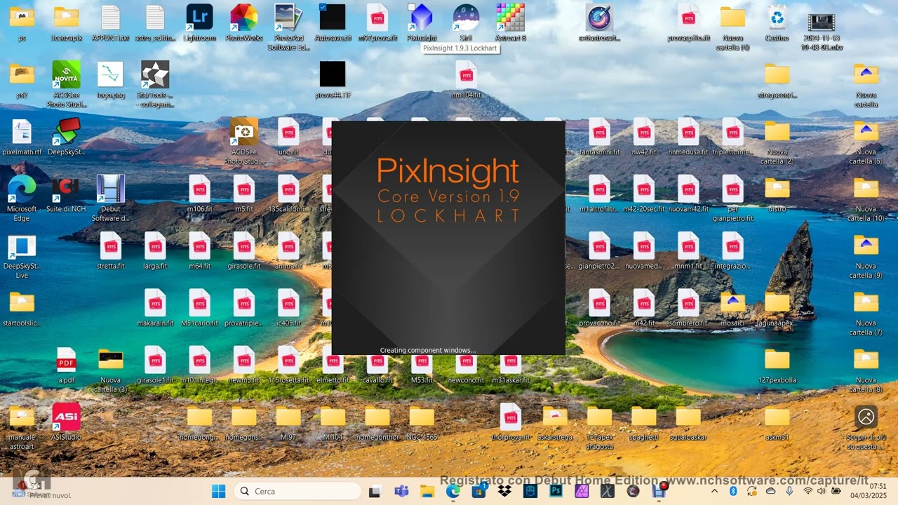This screenshot has width=898, height=505.
Task: Select the 2024-11-13 mkv video file
Action: pyautogui.click(x=822, y=21)
